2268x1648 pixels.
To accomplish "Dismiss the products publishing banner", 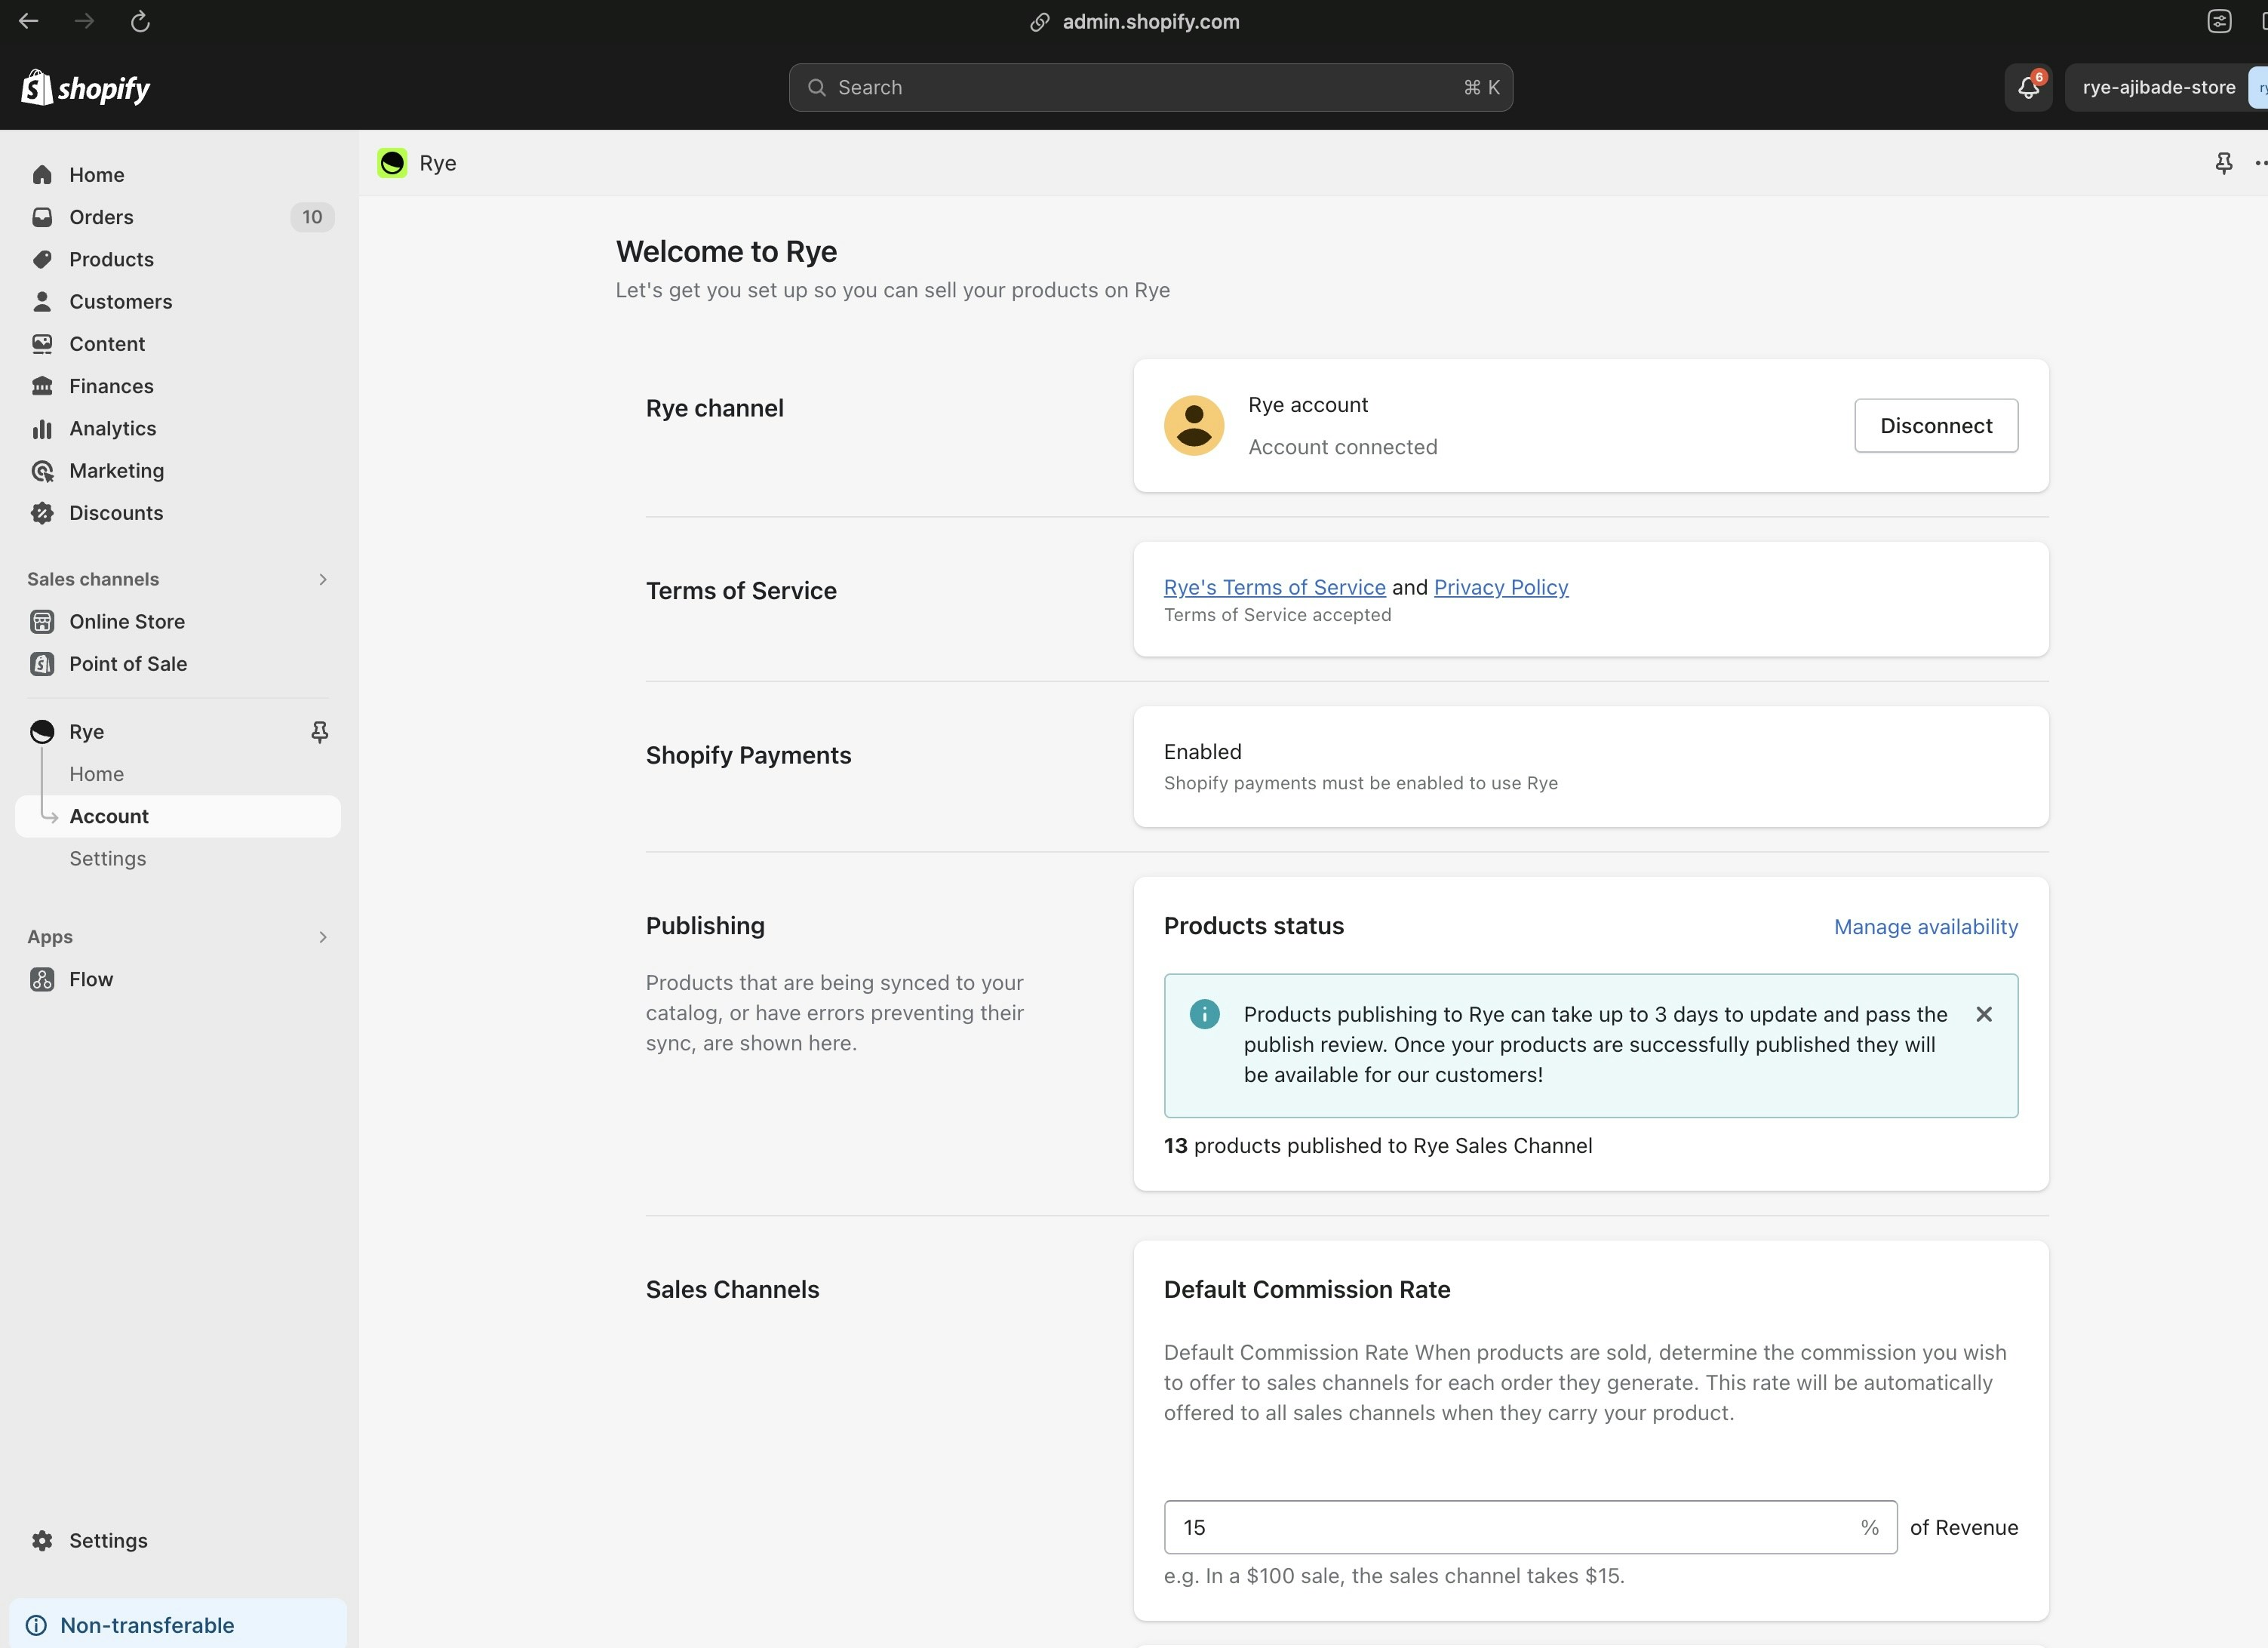I will (x=1984, y=1014).
